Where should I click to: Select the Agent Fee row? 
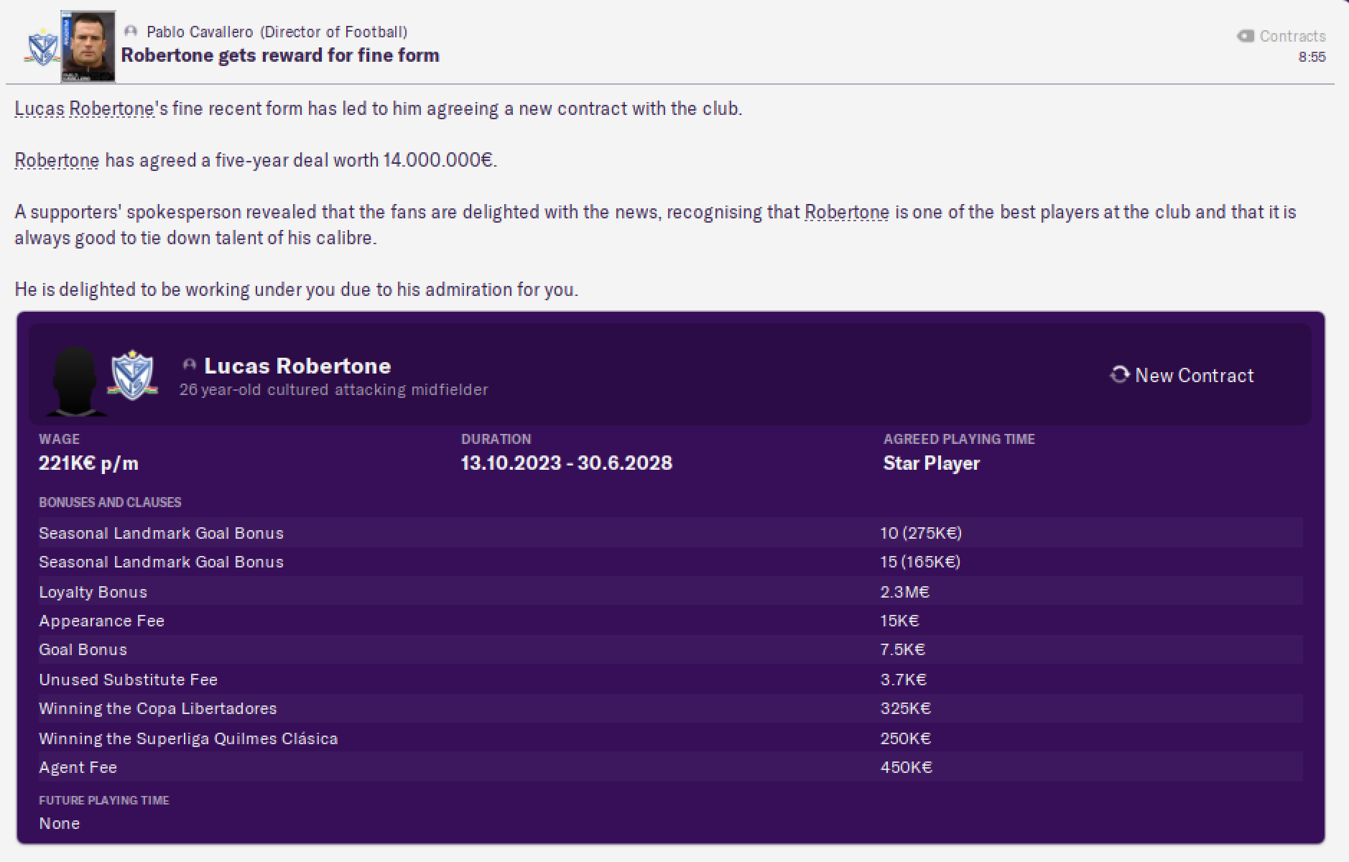click(669, 767)
